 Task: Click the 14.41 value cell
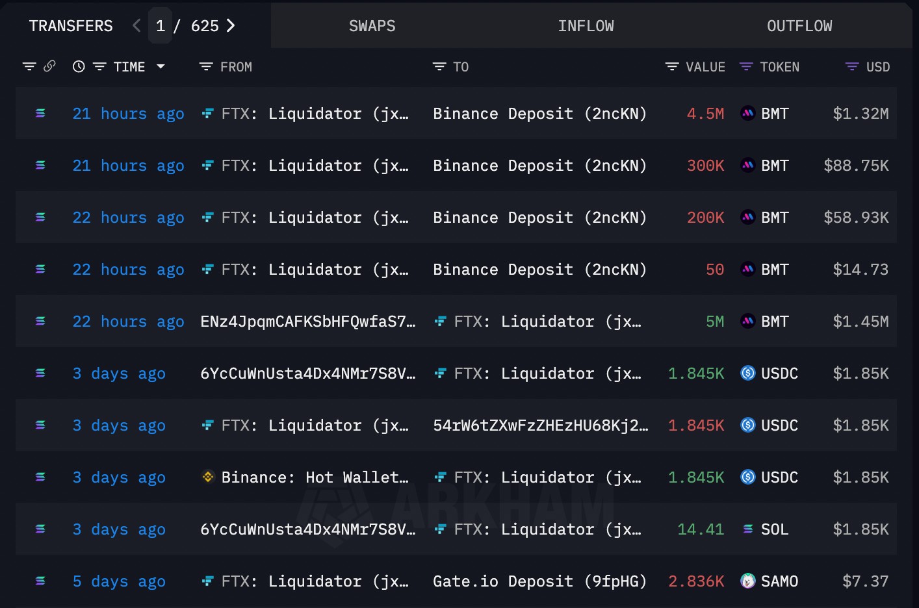coord(701,529)
